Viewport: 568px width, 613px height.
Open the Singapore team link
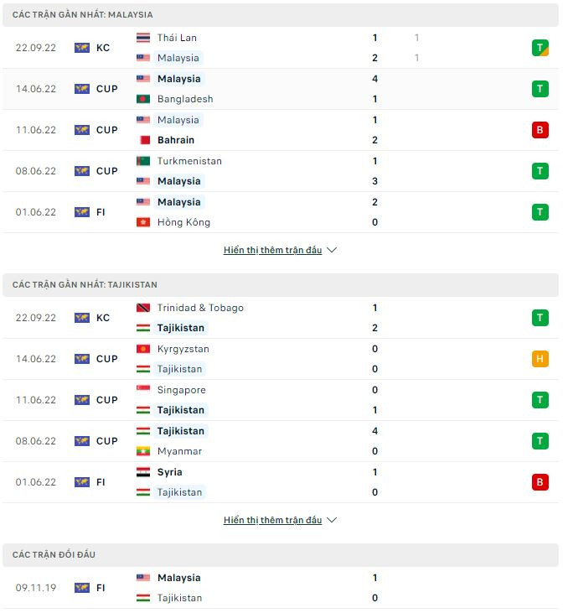tap(181, 390)
